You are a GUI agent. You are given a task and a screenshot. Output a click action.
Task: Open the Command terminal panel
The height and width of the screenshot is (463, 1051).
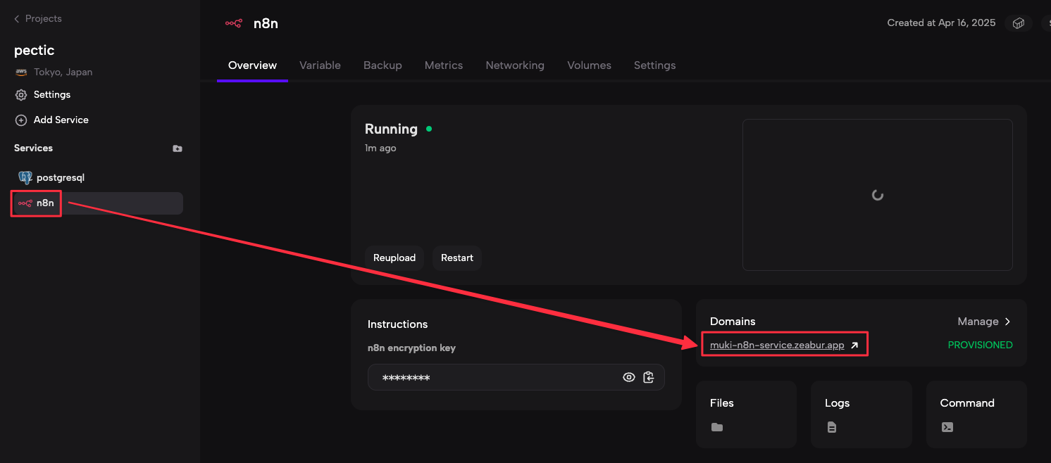[x=976, y=414]
